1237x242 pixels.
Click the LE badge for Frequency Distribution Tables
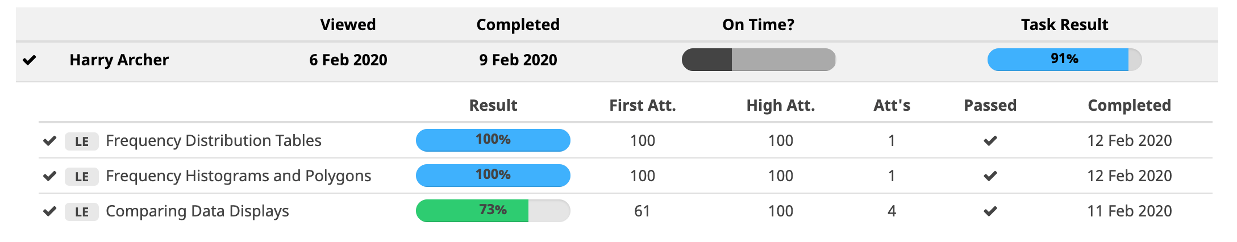tap(82, 141)
